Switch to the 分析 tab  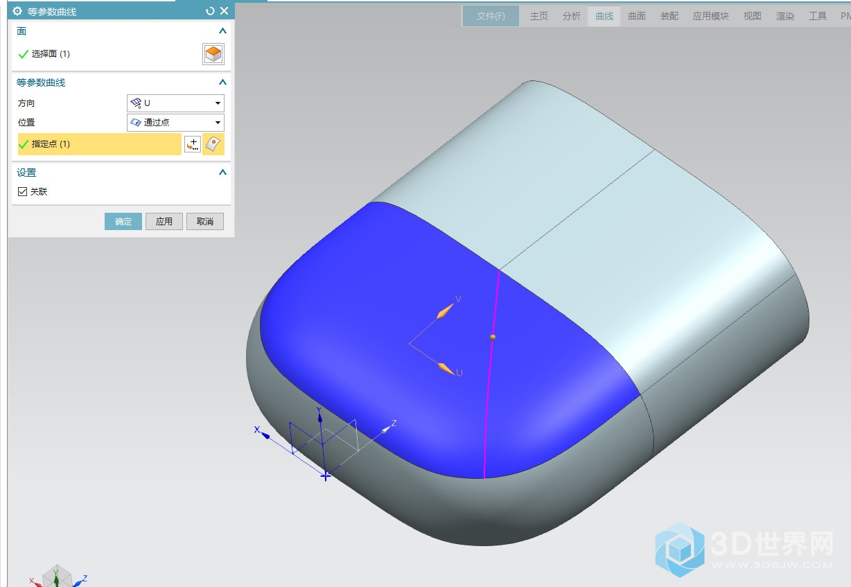coord(572,16)
